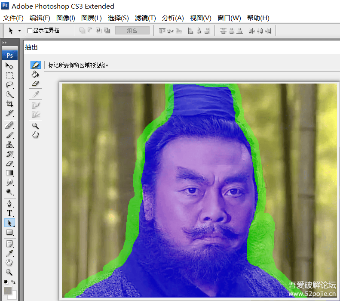
Task: Select the Gradient tool
Action: 9,173
